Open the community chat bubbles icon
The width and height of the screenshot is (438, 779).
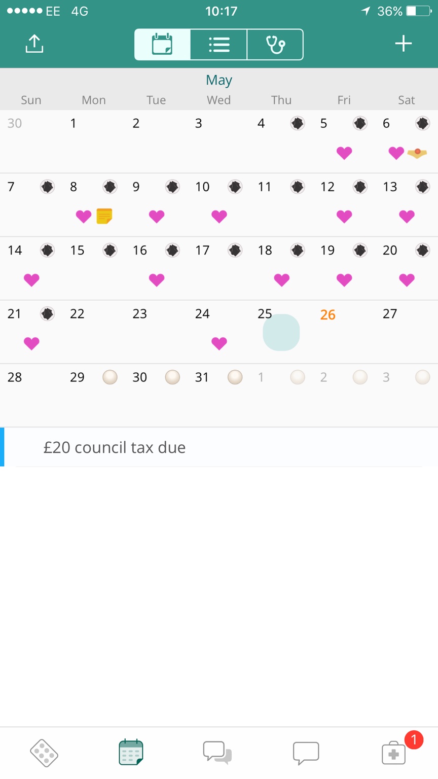pos(217,753)
